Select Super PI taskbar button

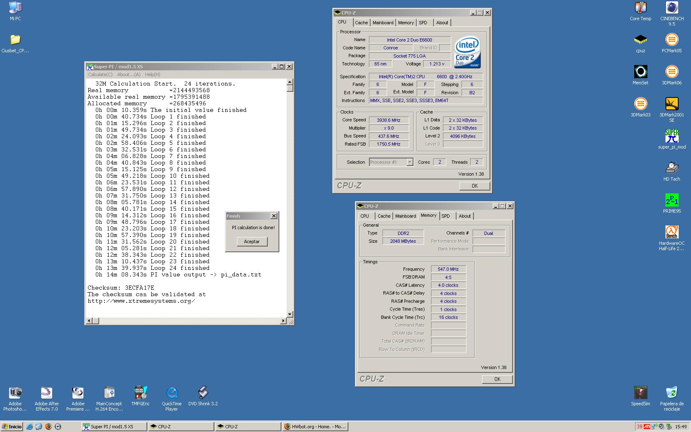(114, 427)
